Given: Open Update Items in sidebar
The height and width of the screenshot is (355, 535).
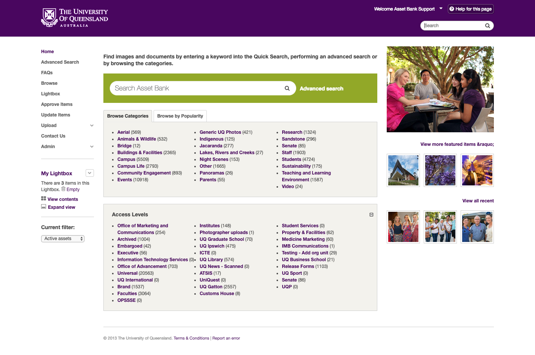Looking at the screenshot, I should [55, 115].
